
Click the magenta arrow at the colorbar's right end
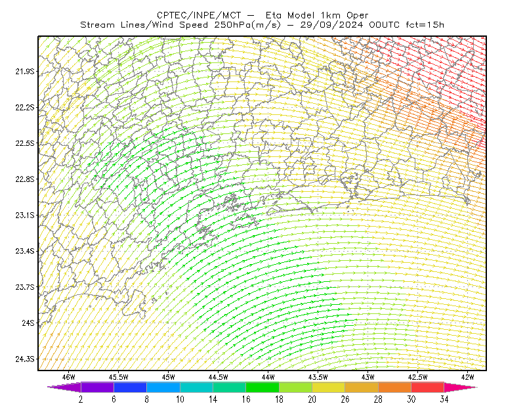pyautogui.click(x=461, y=387)
